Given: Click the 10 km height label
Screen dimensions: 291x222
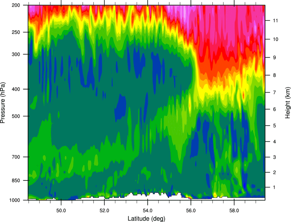Looking at the screenshot, I should [276, 39].
